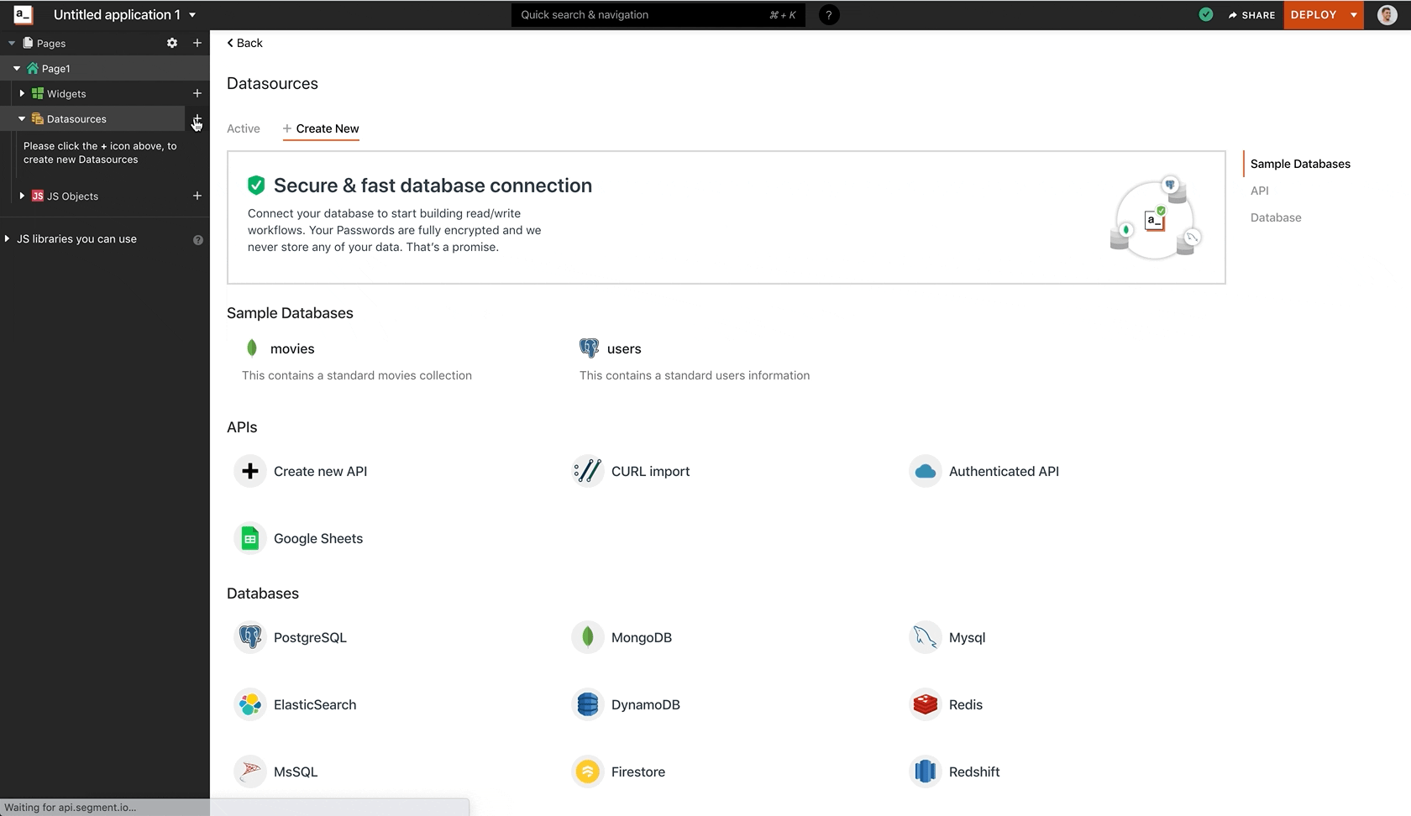
Task: Add a JS Object with plus icon
Action: (197, 196)
